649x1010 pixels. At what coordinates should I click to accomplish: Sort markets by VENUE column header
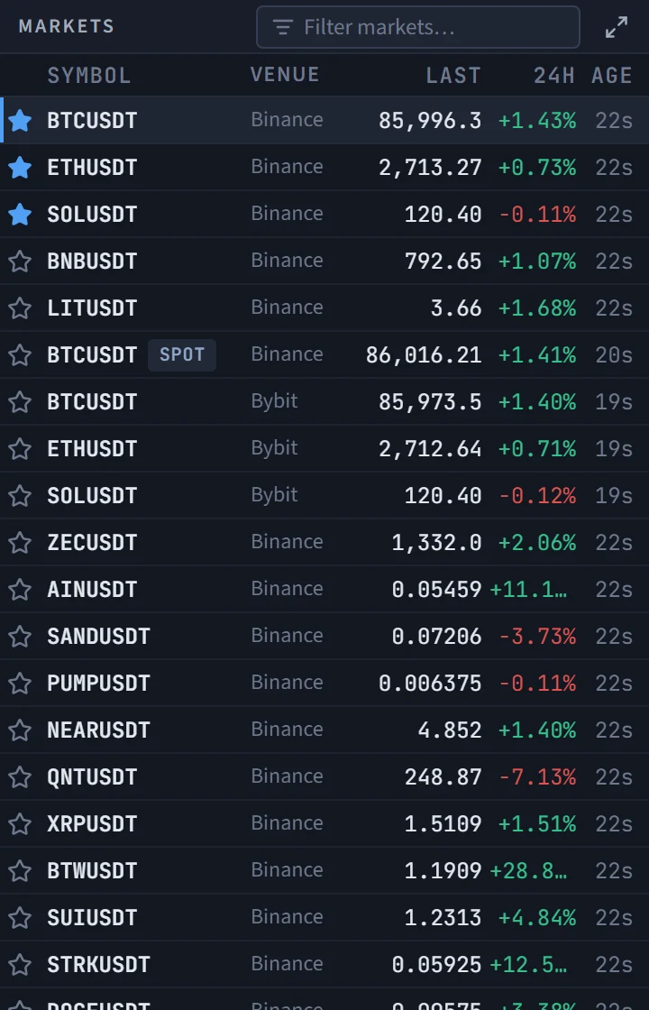click(x=285, y=75)
